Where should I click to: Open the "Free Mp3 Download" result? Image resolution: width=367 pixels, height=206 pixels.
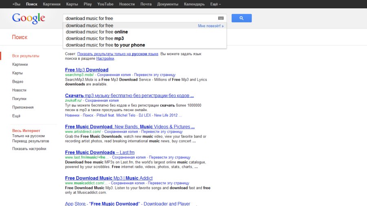coord(86,70)
